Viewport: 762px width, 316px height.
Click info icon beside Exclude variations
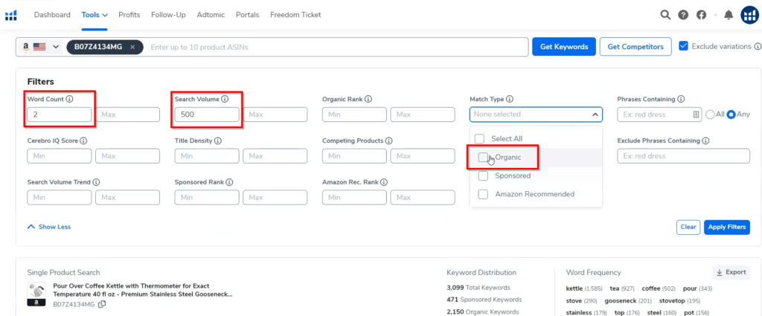click(x=757, y=47)
